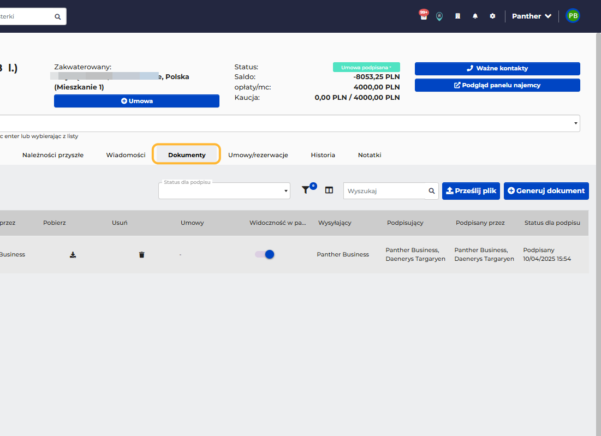
Task: Download the document via Pobierz icon
Action: point(73,255)
